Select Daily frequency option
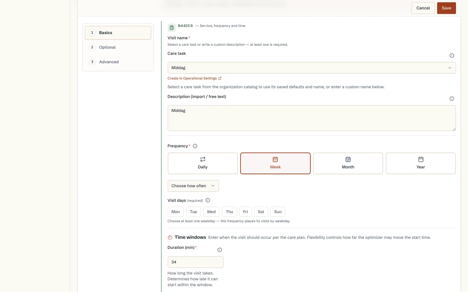Screen dimensions: 468x292 [x=203, y=163]
